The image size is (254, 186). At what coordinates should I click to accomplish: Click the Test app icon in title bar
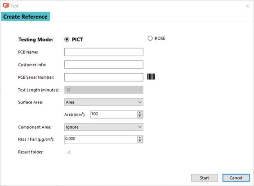(5, 6)
